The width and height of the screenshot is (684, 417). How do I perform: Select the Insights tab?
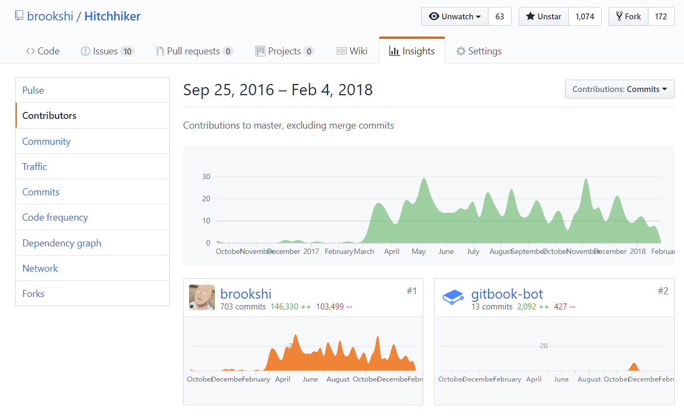click(x=412, y=51)
